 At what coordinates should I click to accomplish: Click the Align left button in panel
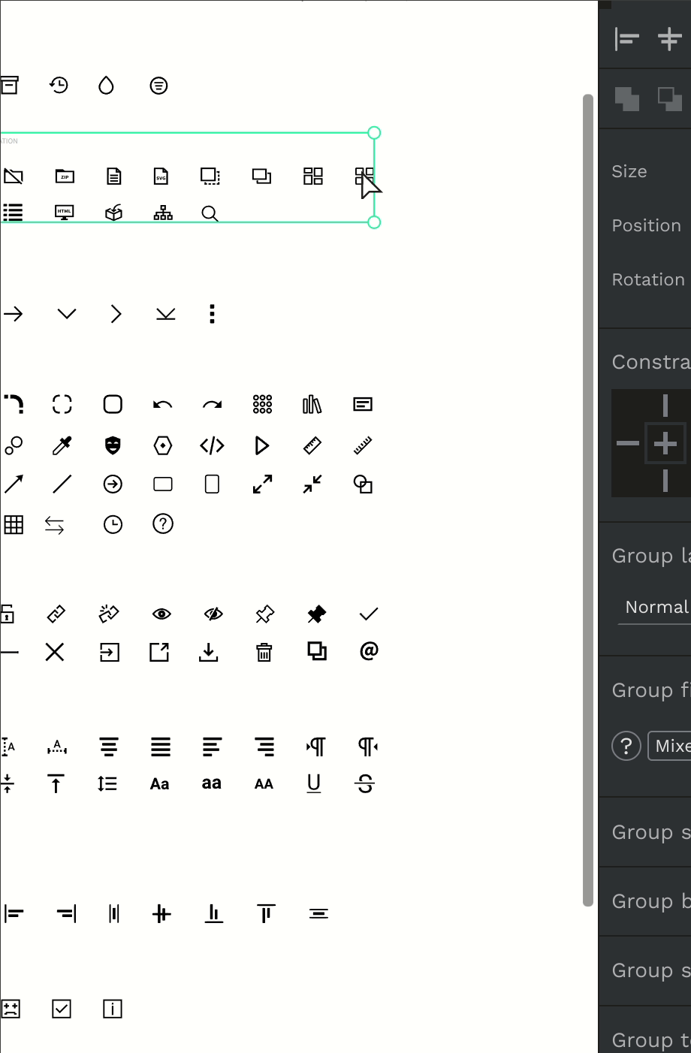[626, 38]
